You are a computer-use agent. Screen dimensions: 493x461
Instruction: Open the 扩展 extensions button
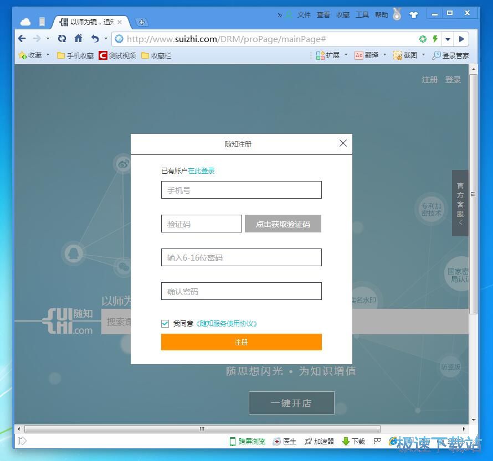tap(328, 55)
